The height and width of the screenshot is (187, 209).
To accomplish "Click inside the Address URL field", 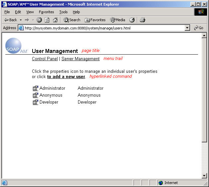I will click(100, 28).
